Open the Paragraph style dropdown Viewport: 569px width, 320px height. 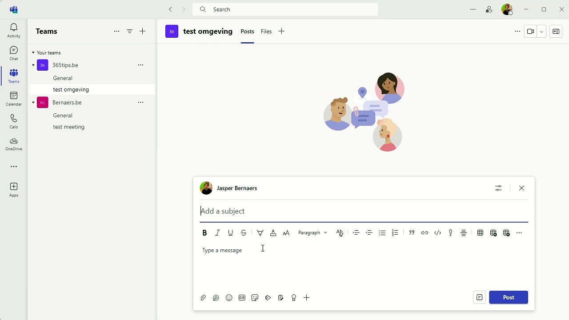(313, 232)
